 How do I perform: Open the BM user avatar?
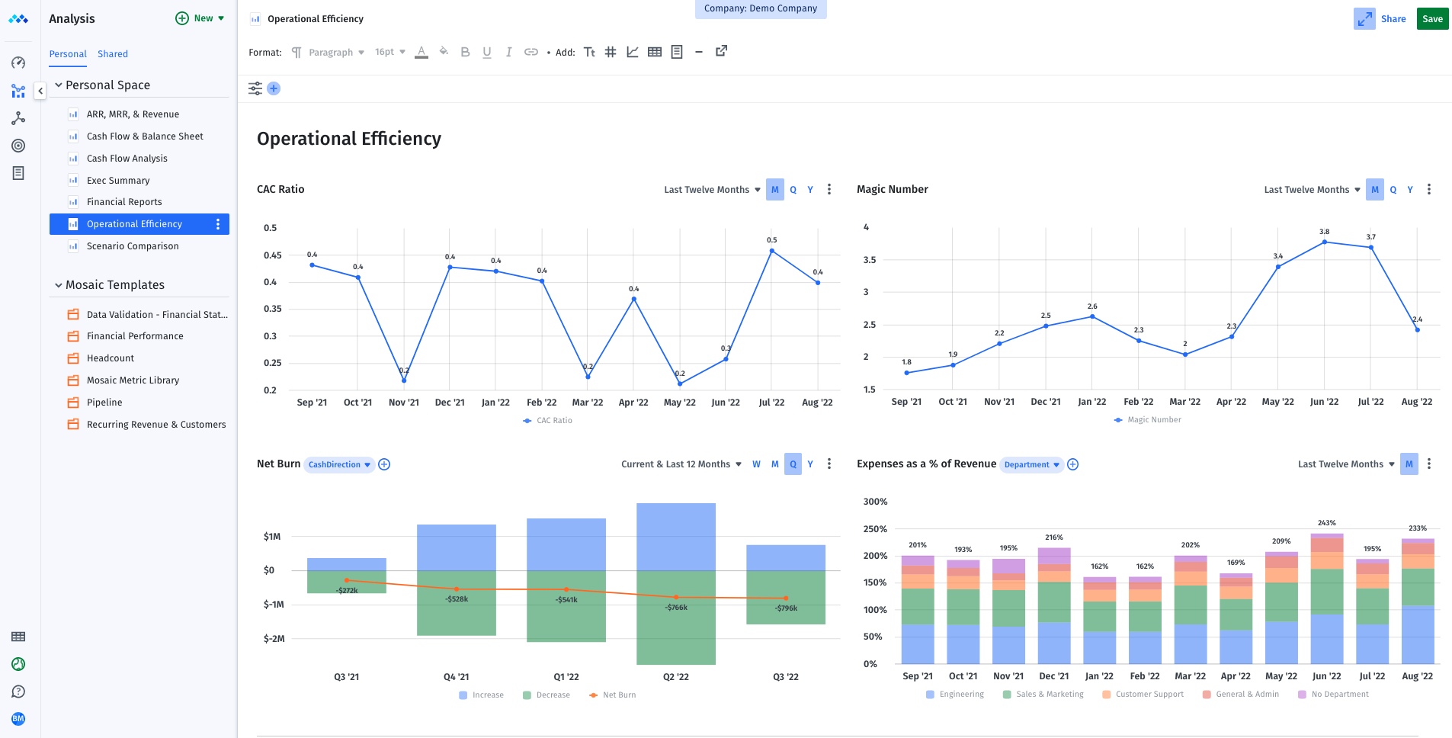(18, 719)
